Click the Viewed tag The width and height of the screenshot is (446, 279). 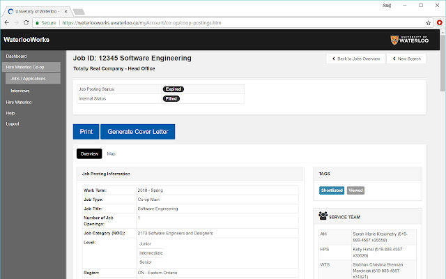[x=355, y=190]
